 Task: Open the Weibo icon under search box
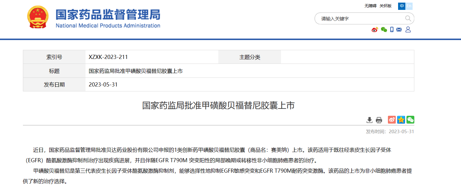tap(375, 30)
